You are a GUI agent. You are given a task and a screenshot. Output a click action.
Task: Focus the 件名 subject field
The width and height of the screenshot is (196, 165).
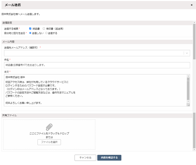coord(97,65)
